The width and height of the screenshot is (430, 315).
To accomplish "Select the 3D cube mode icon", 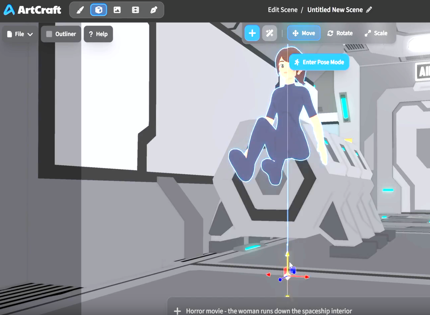I will click(x=99, y=10).
